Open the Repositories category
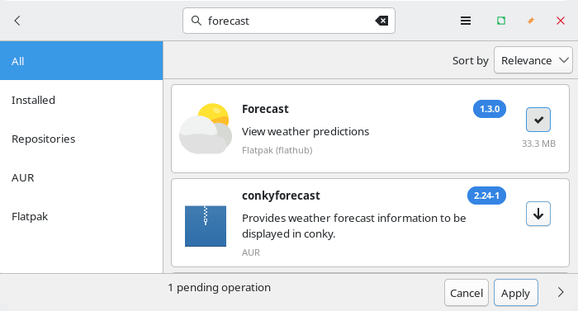578x311 pixels. coord(82,139)
